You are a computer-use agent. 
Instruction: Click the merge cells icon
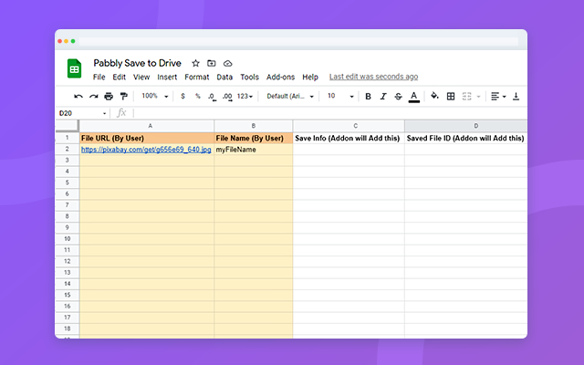(x=466, y=97)
